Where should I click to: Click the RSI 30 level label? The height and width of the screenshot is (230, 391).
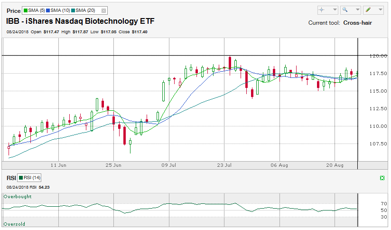tap(384, 217)
